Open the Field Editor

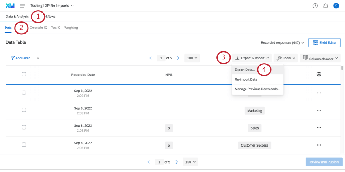click(x=324, y=42)
